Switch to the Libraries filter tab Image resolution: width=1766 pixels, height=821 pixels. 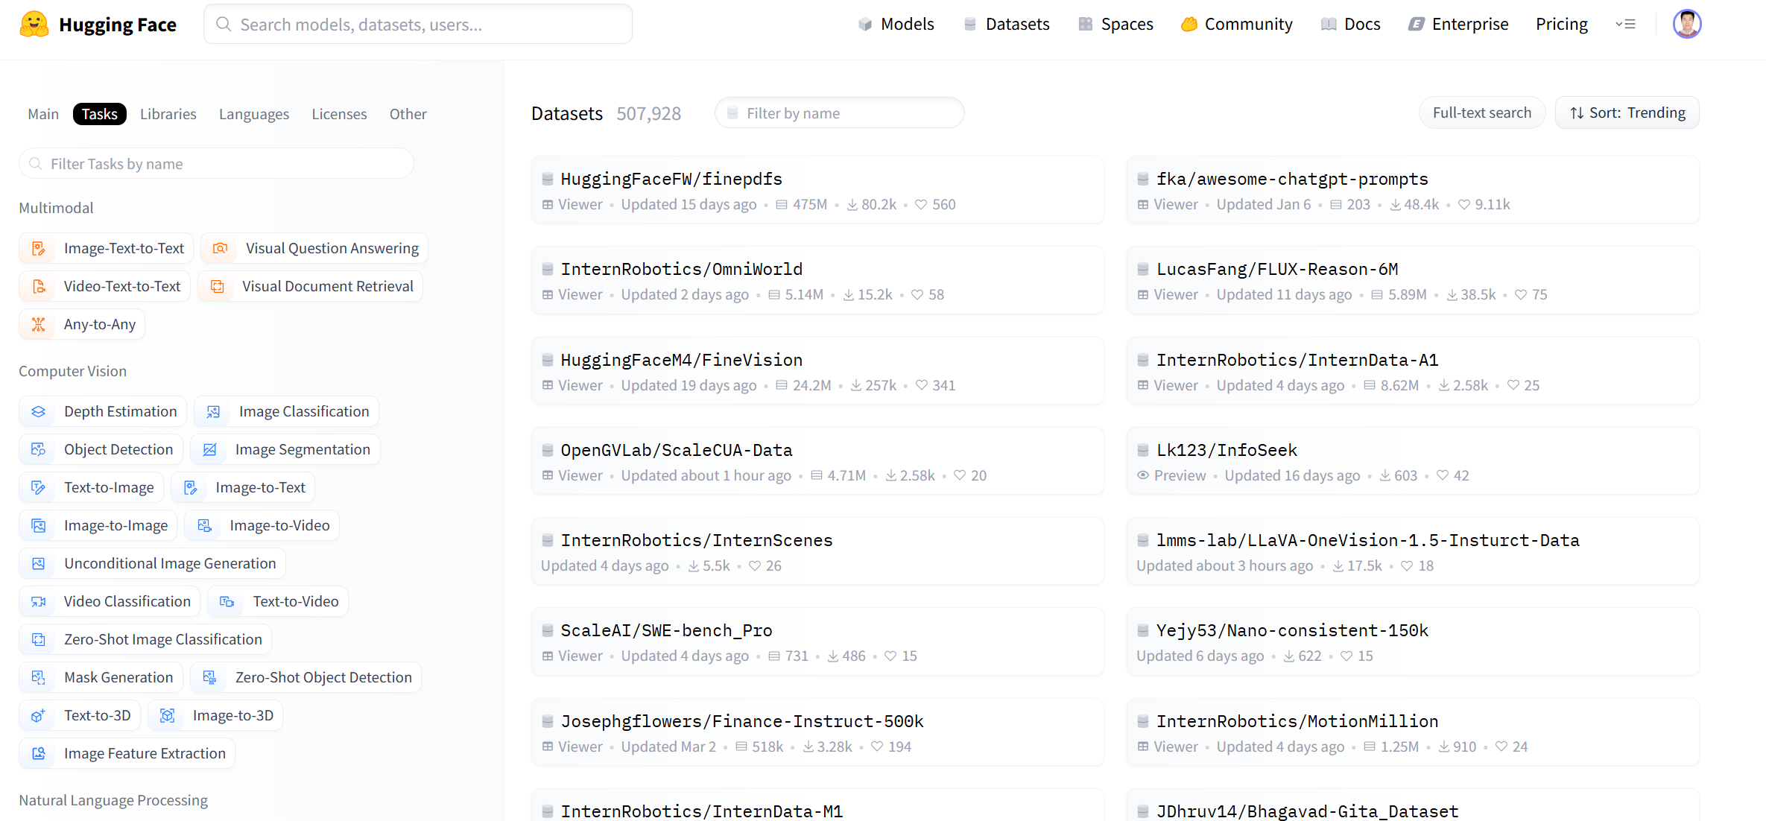click(x=168, y=114)
